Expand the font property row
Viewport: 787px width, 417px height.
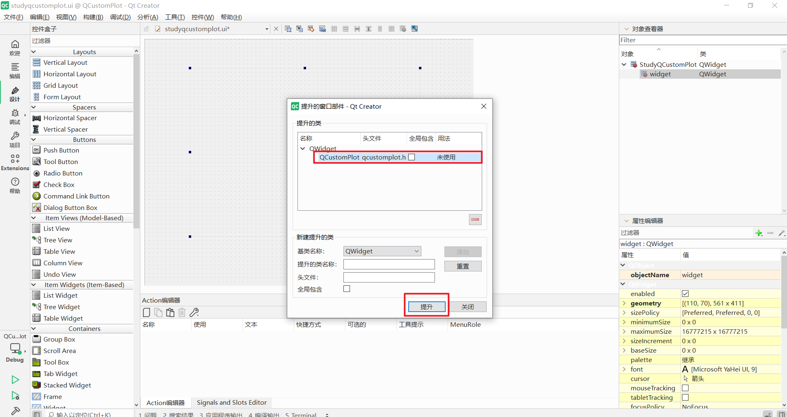point(624,369)
